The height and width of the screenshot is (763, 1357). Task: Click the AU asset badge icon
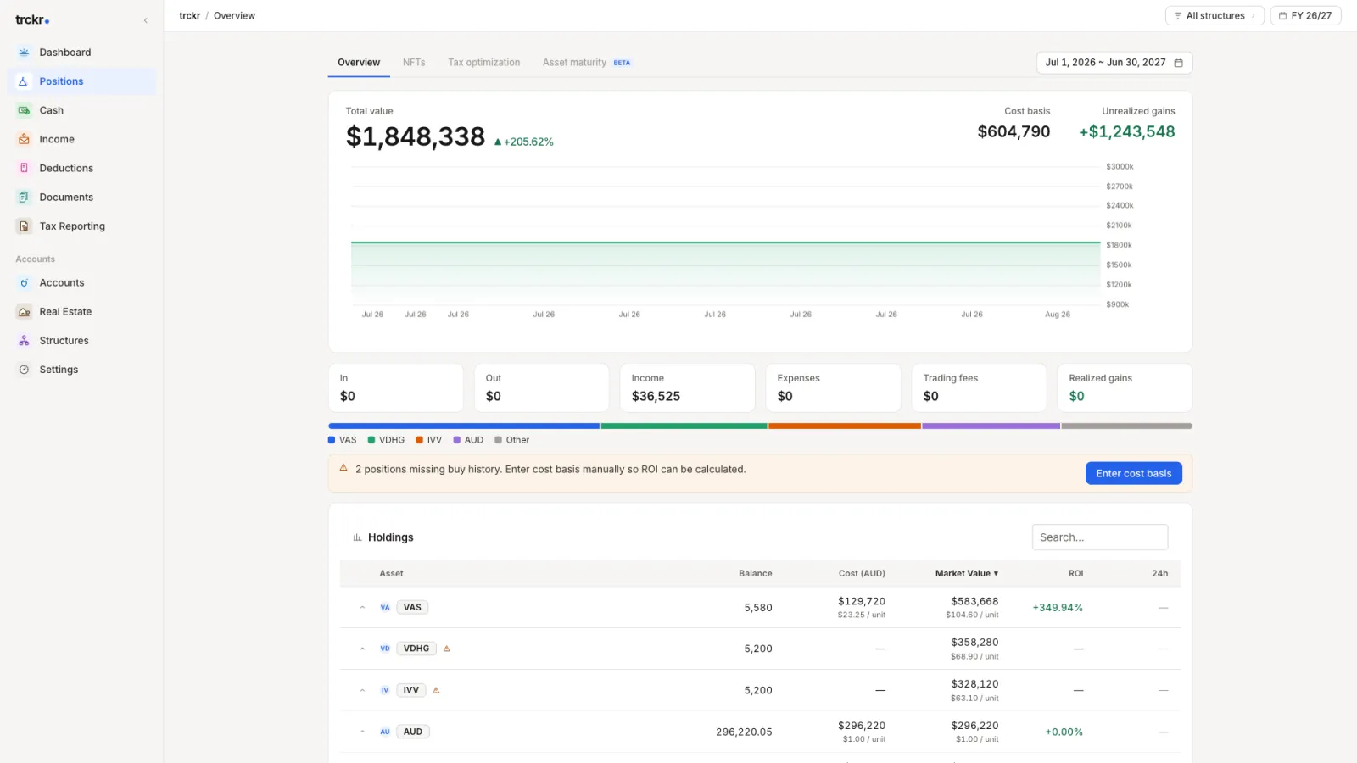(385, 732)
